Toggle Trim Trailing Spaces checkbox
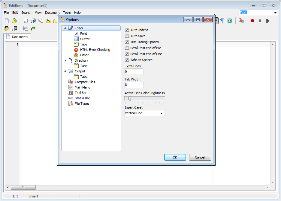This screenshot has height=201, width=281. [127, 42]
